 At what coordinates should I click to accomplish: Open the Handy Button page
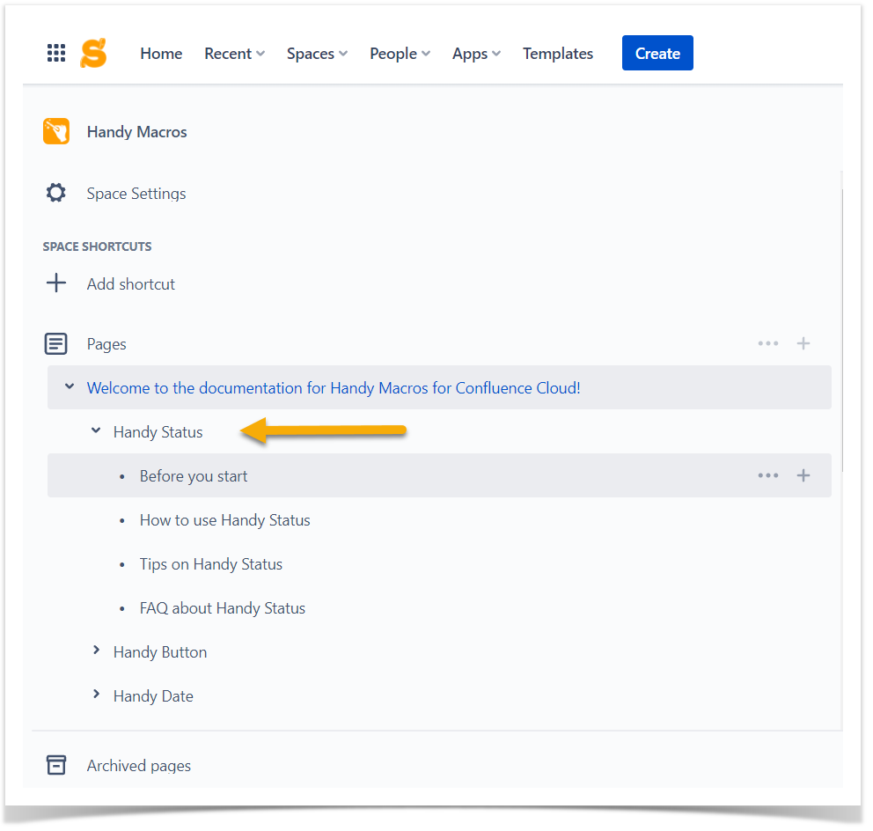160,652
